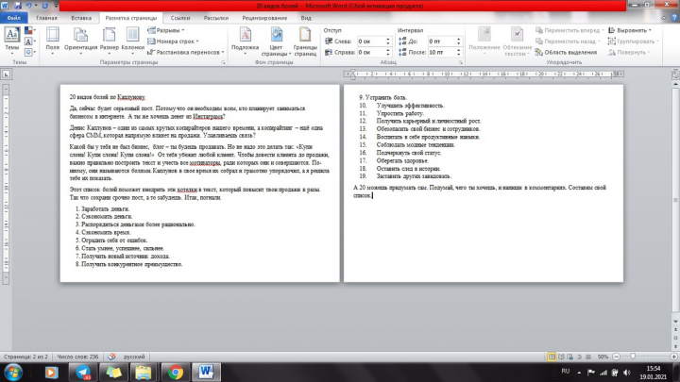Open undo history dropdown arrow
680x382 pixels.
coord(36,6)
